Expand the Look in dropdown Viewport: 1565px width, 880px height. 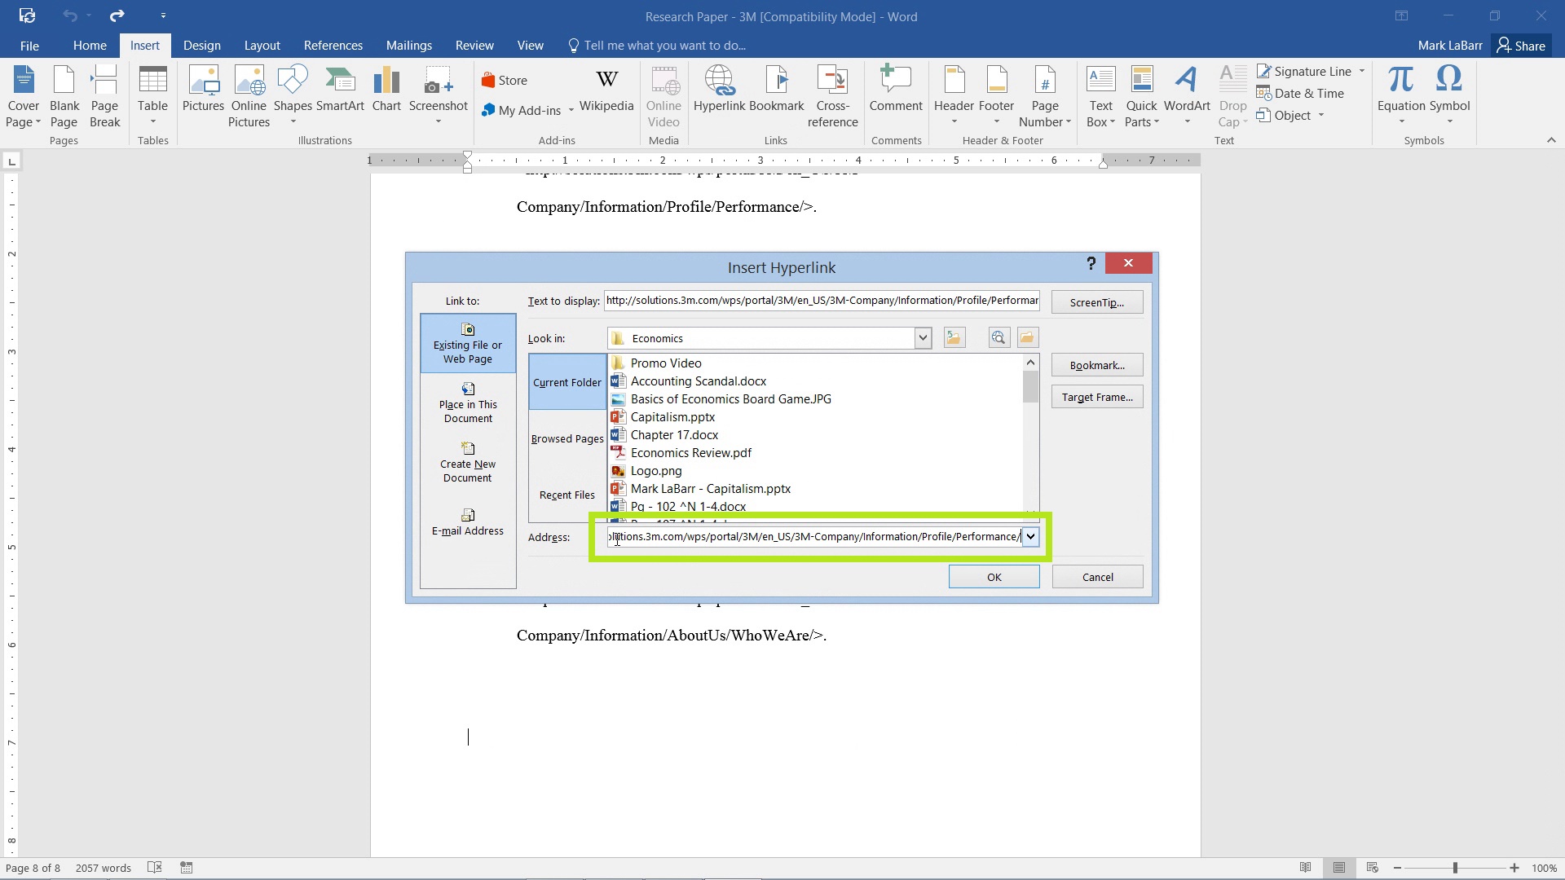[x=924, y=337]
